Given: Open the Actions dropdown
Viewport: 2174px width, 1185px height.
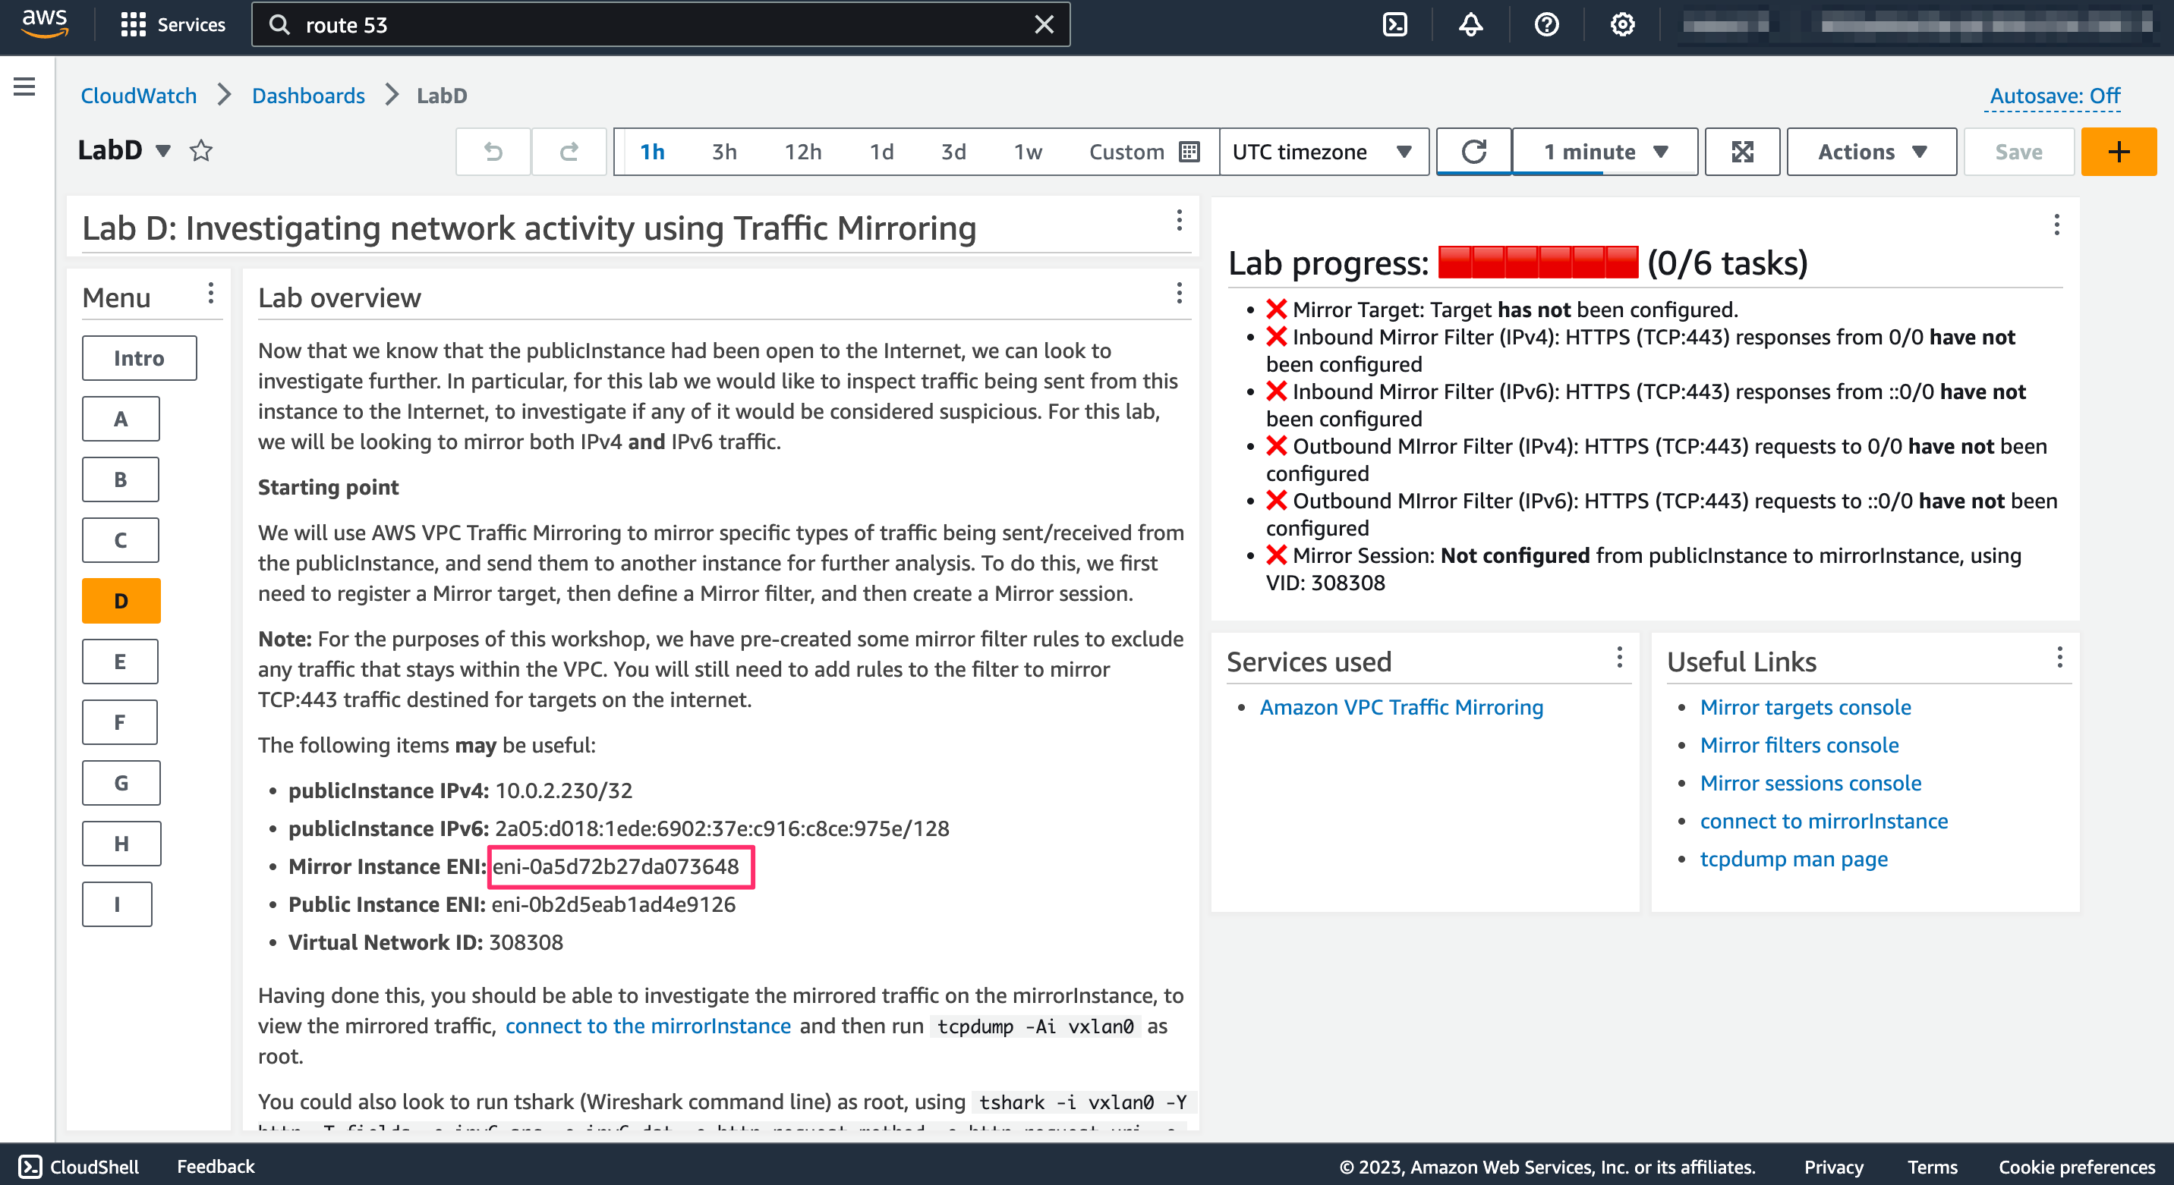Looking at the screenshot, I should [1871, 152].
